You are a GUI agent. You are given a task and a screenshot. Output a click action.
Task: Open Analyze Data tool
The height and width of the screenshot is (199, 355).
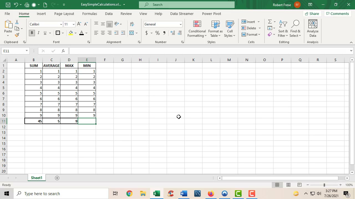[x=313, y=29]
